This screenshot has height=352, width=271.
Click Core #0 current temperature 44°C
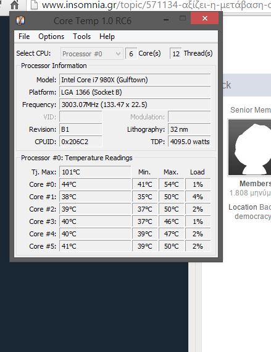pyautogui.click(x=95, y=184)
